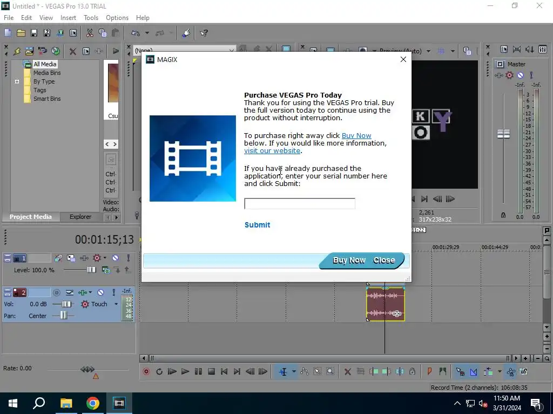Arm audio track 2 for record
This screenshot has width=553, height=414.
pyautogui.click(x=56, y=292)
